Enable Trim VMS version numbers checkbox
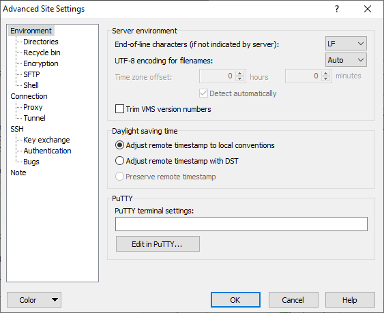This screenshot has height=313, width=384. click(119, 108)
